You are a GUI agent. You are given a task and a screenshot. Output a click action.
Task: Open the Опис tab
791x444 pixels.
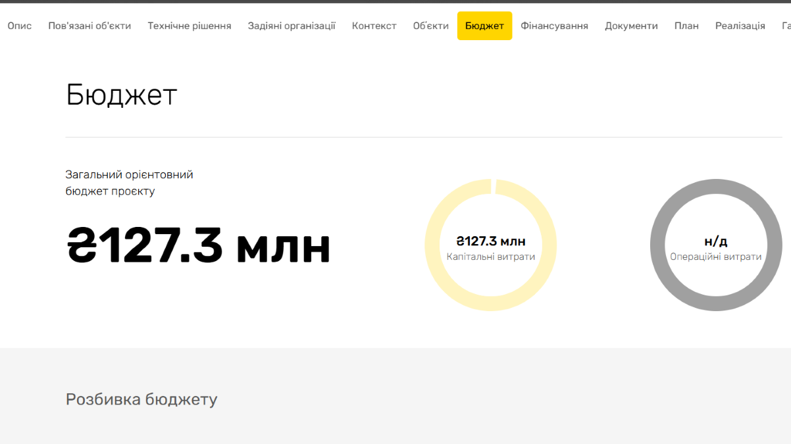(20, 26)
